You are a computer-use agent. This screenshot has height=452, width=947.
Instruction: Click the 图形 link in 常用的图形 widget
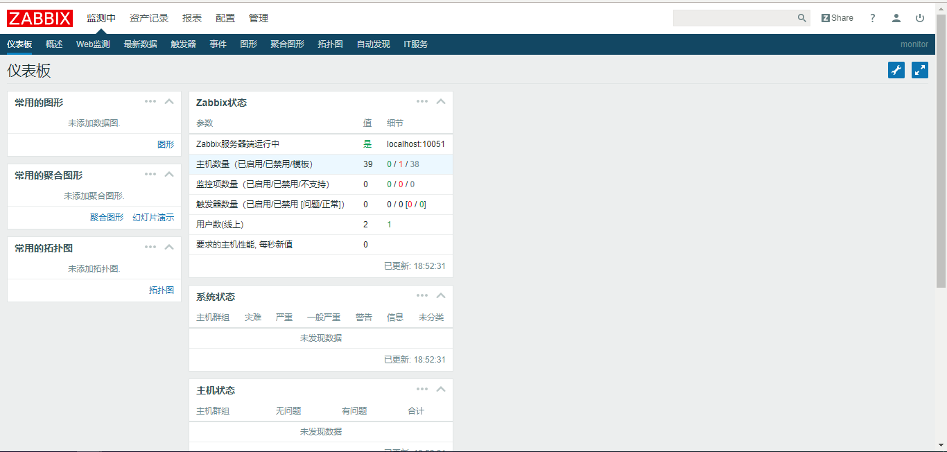pyautogui.click(x=166, y=145)
